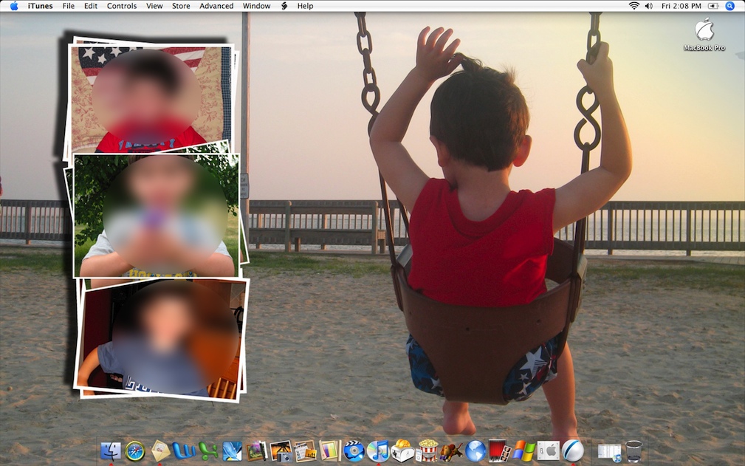745x466 pixels.
Task: Open Spotlight search in menu bar
Action: point(730,6)
